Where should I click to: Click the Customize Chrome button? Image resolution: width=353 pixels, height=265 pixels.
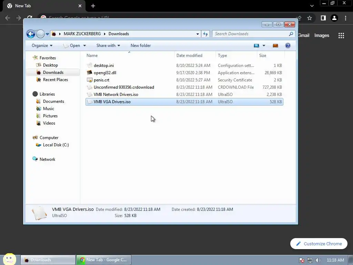(x=319, y=244)
